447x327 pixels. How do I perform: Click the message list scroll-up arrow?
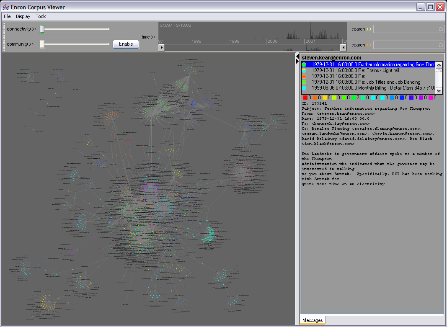point(439,64)
